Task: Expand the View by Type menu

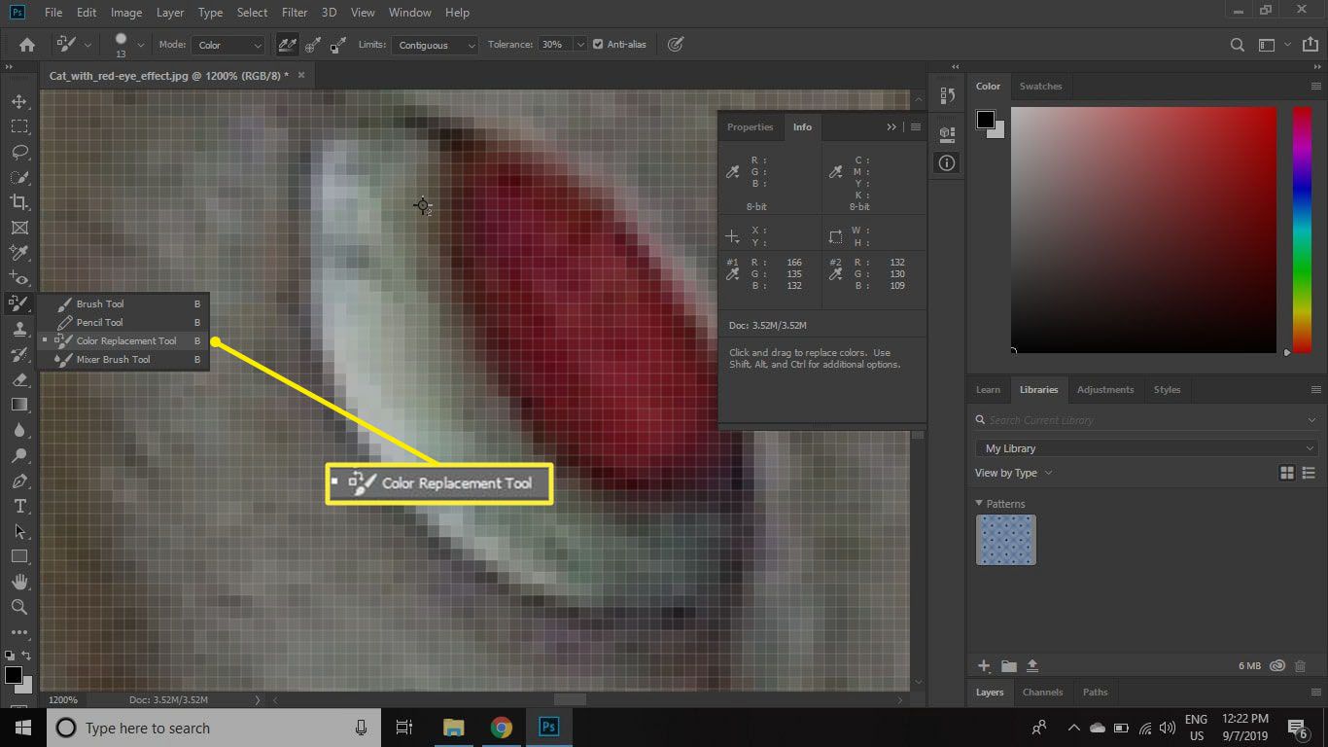Action: pos(1014,473)
